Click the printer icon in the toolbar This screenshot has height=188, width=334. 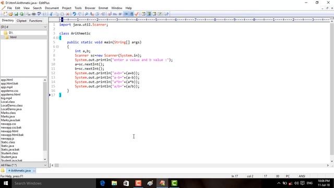tap(33, 14)
